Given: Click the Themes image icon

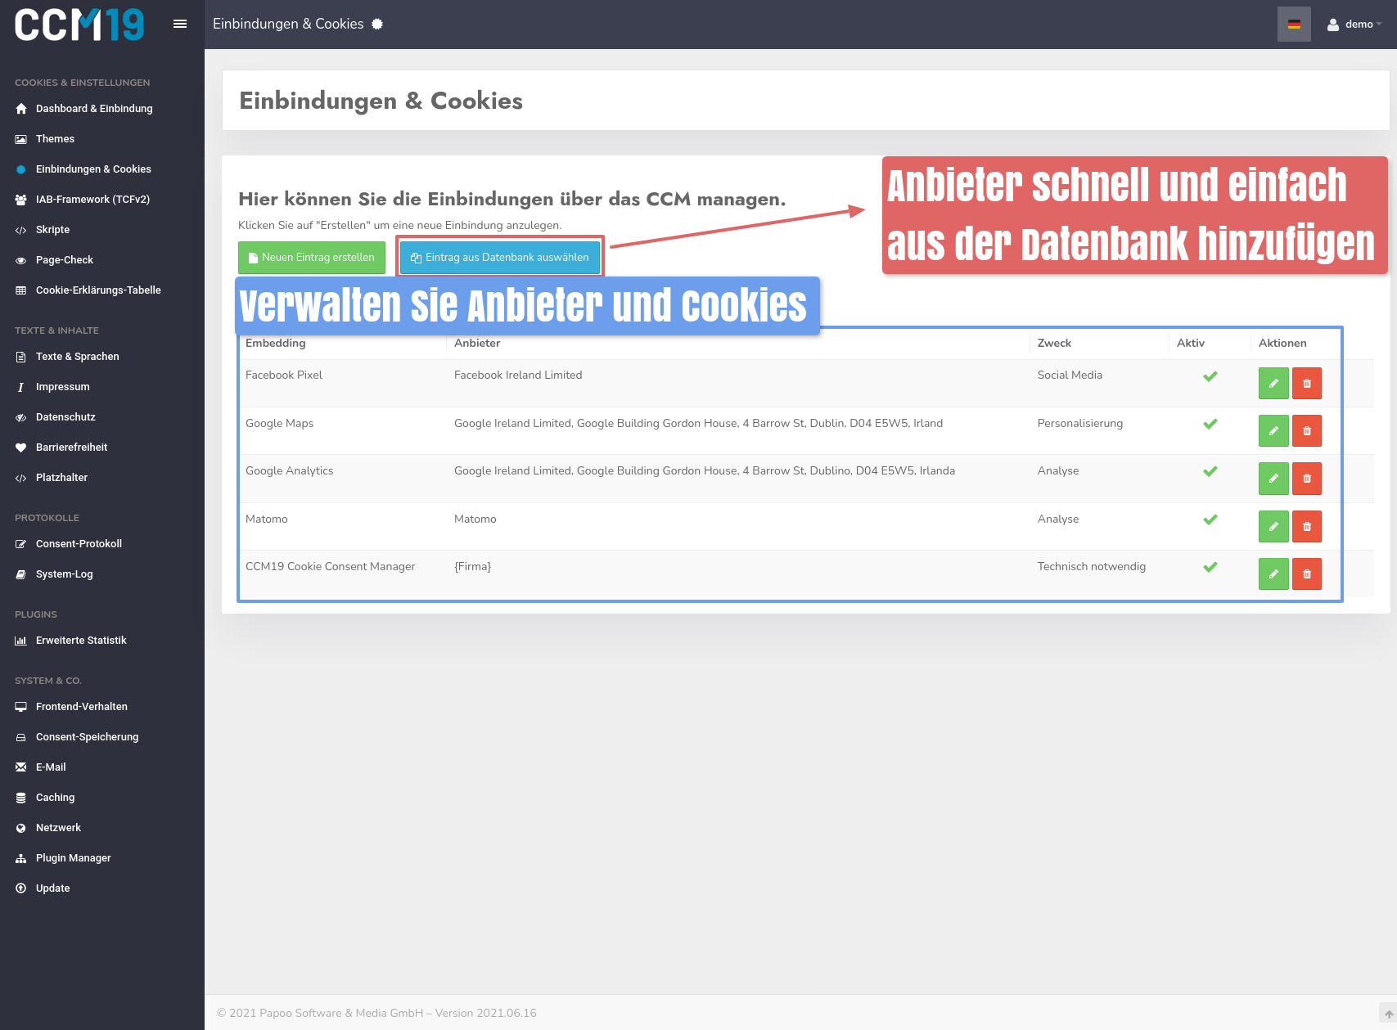Looking at the screenshot, I should (x=21, y=139).
